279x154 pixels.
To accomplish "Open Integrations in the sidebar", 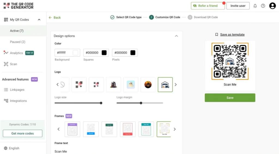I will coord(18,101).
